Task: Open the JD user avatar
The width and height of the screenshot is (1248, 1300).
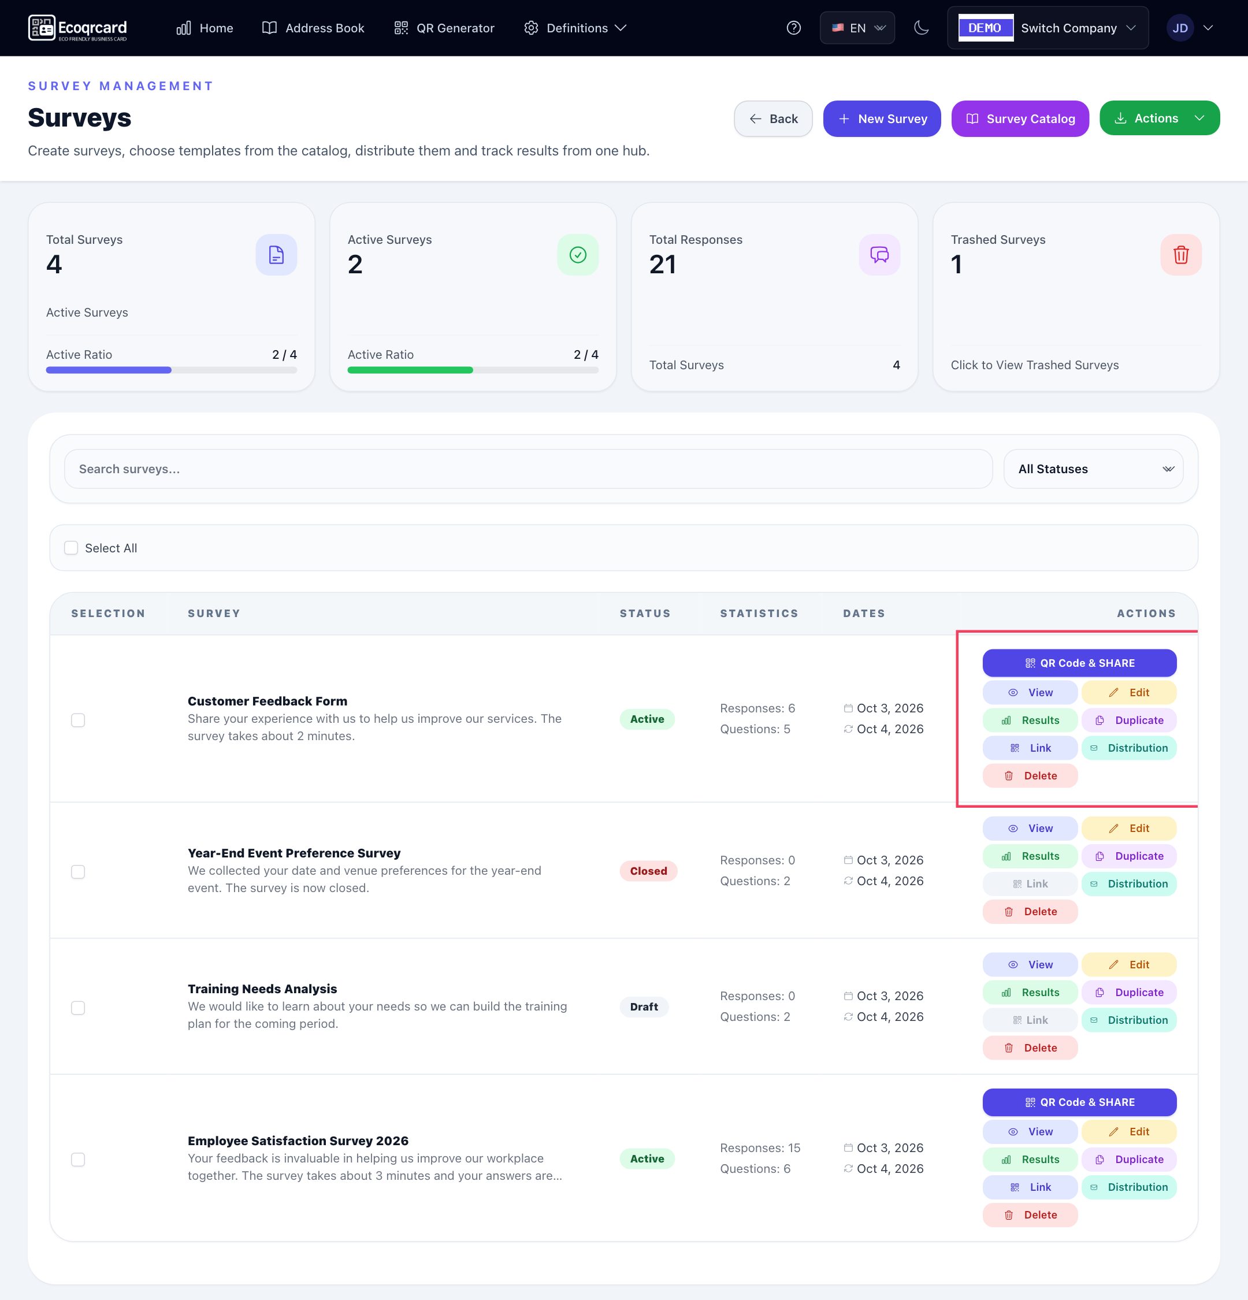Action: 1180,28
